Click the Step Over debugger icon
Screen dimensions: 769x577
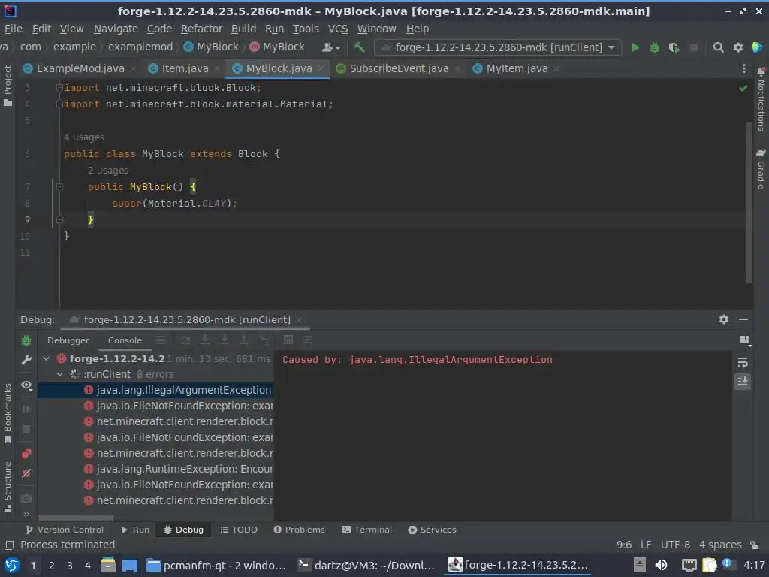(185, 340)
